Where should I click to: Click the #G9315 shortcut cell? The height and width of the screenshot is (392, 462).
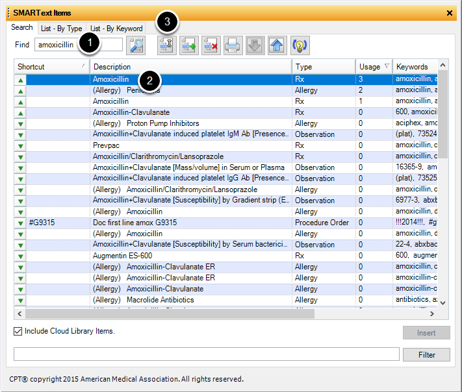click(58, 223)
